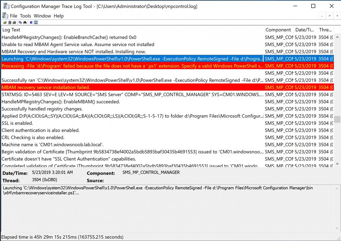Select the 'Successfully handled registry changes' line

(167, 109)
